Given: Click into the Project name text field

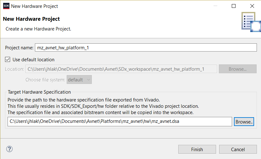Looking at the screenshot, I should 146,48.
